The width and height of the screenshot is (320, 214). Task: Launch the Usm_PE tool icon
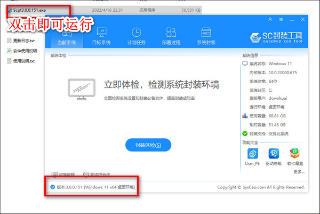[252, 157]
